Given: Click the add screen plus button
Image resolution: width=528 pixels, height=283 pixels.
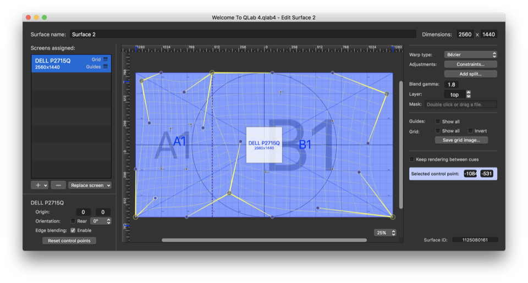Looking at the screenshot, I should (x=40, y=185).
